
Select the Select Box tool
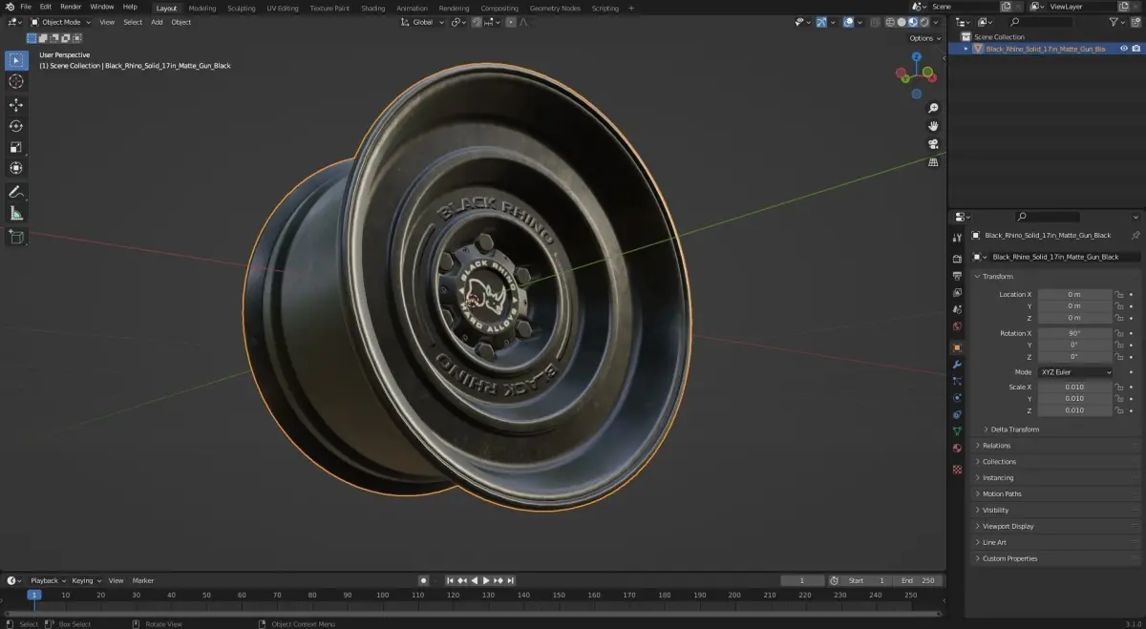[x=16, y=60]
